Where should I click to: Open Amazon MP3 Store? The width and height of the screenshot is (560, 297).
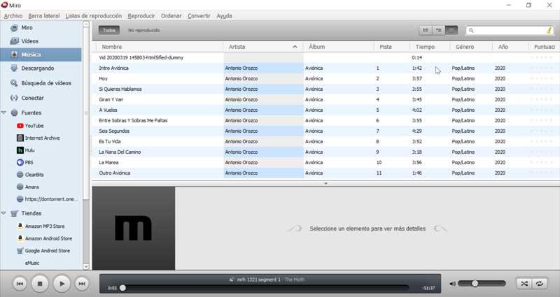pos(44,226)
